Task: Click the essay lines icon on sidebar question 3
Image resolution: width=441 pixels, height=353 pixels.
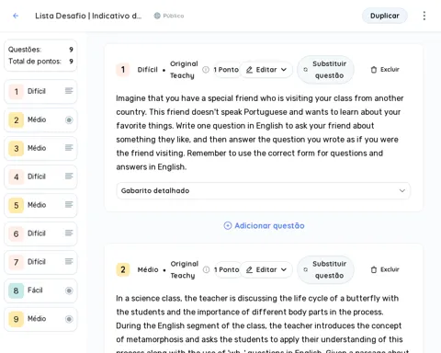Action: pyautogui.click(x=69, y=148)
